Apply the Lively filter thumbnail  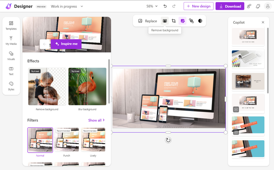click(x=93, y=140)
